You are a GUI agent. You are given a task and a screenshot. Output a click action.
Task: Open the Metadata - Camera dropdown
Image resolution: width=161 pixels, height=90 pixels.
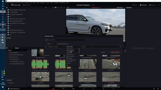(x=56, y=47)
